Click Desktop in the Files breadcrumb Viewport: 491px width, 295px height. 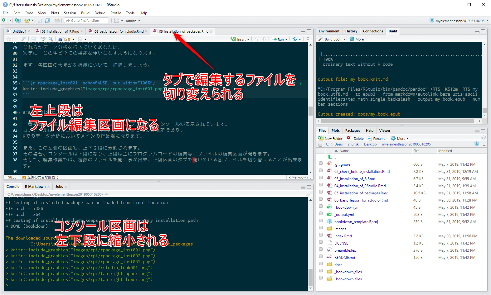(370, 144)
